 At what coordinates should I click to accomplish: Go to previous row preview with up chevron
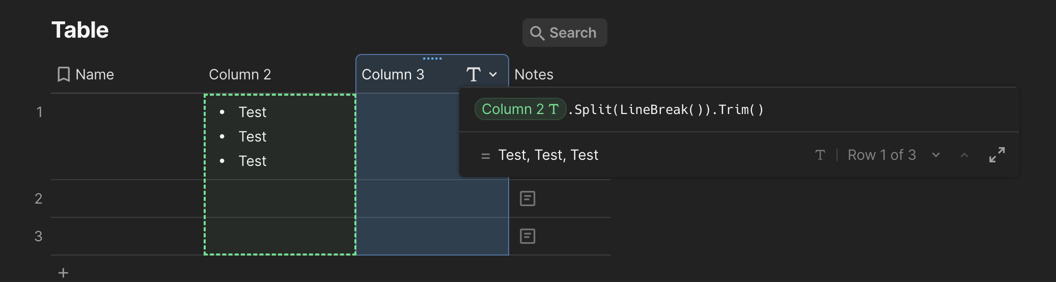click(x=964, y=155)
